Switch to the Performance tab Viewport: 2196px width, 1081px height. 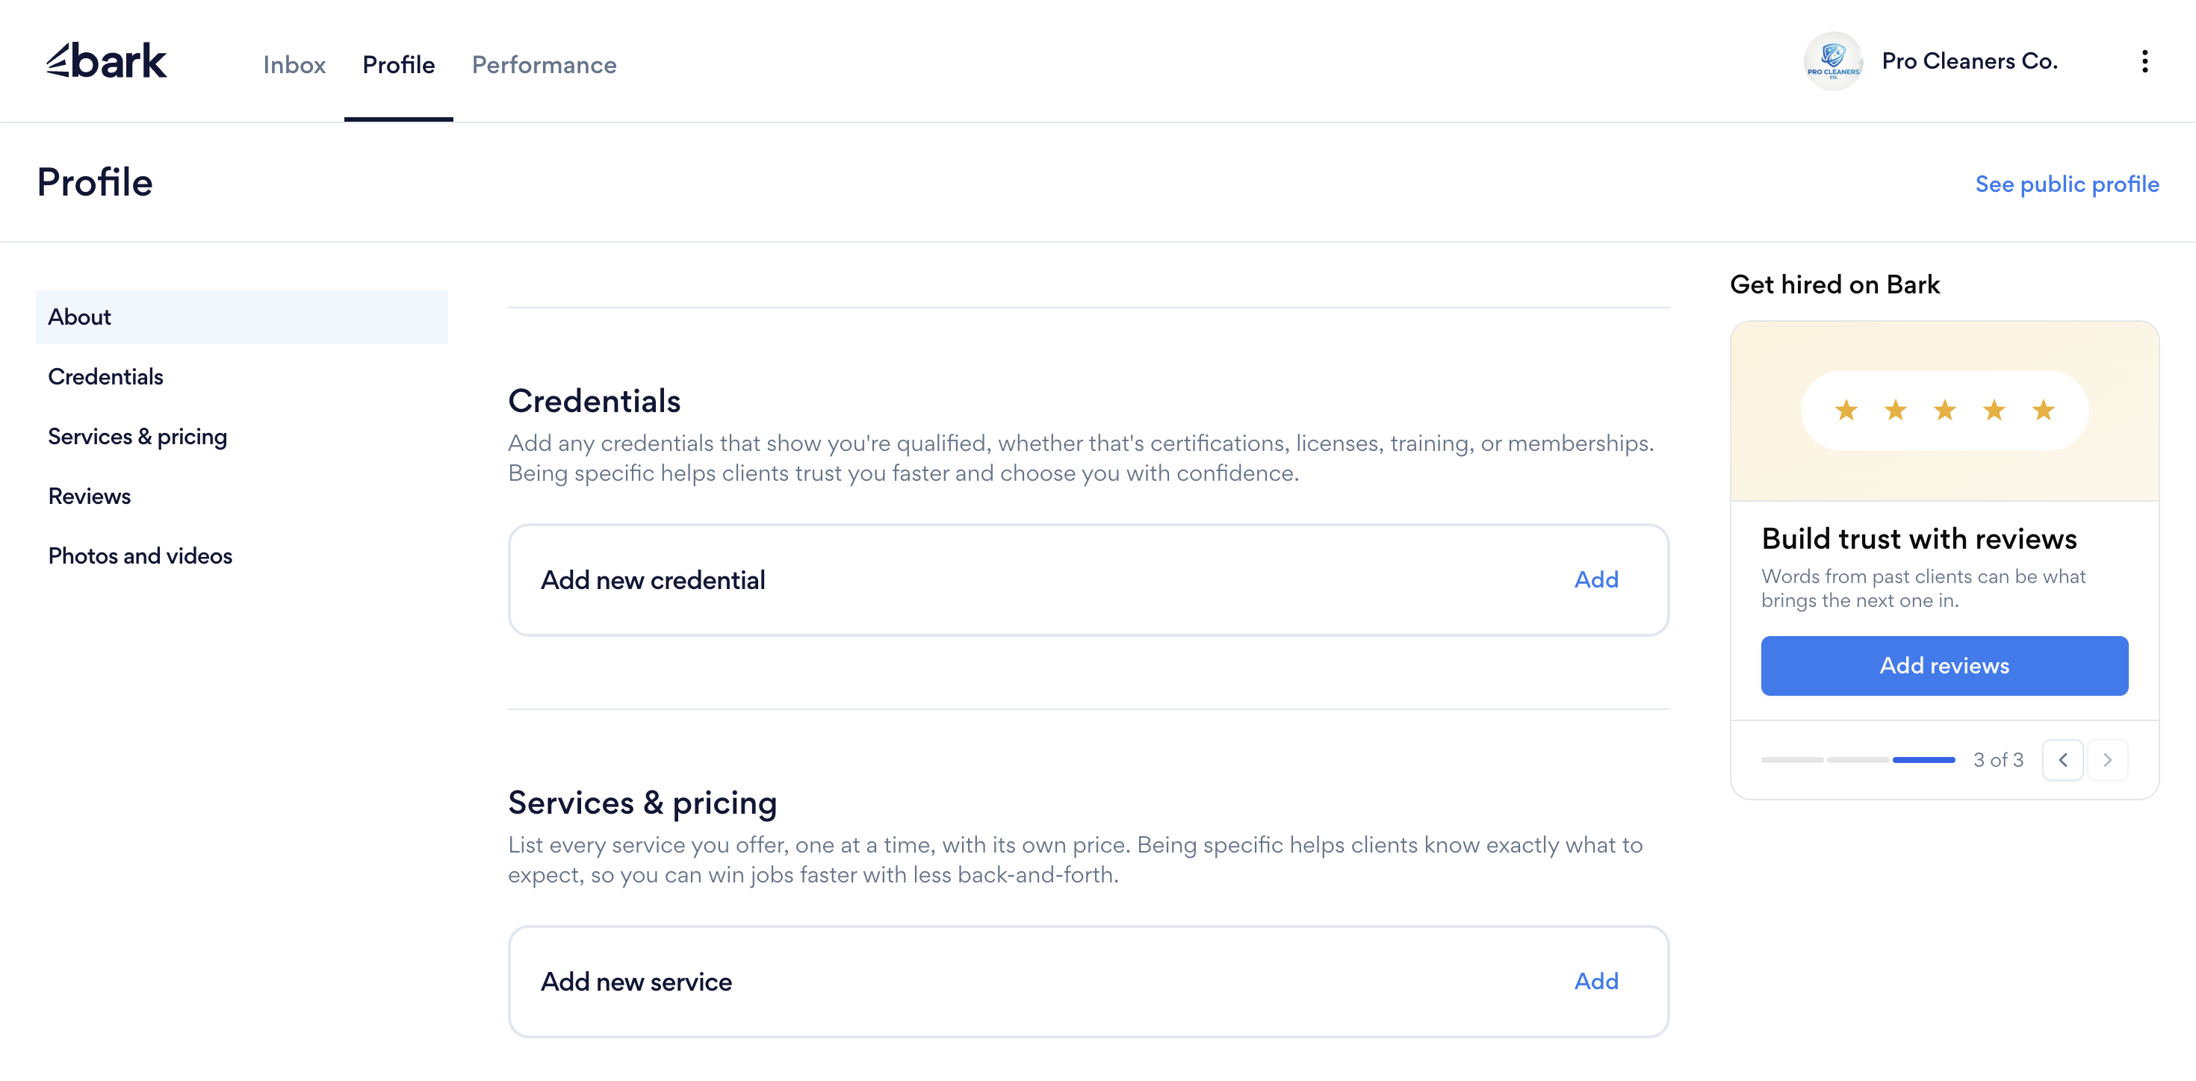[544, 65]
